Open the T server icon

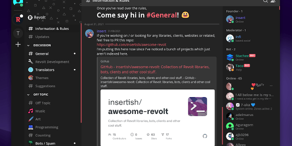18,33
